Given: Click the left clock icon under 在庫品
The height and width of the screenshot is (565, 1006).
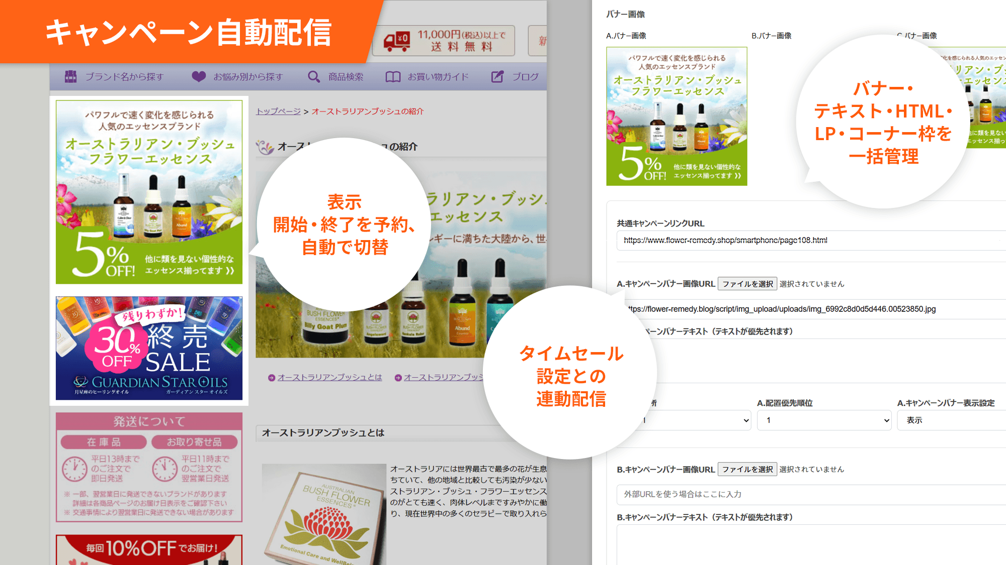Looking at the screenshot, I should click(x=74, y=469).
